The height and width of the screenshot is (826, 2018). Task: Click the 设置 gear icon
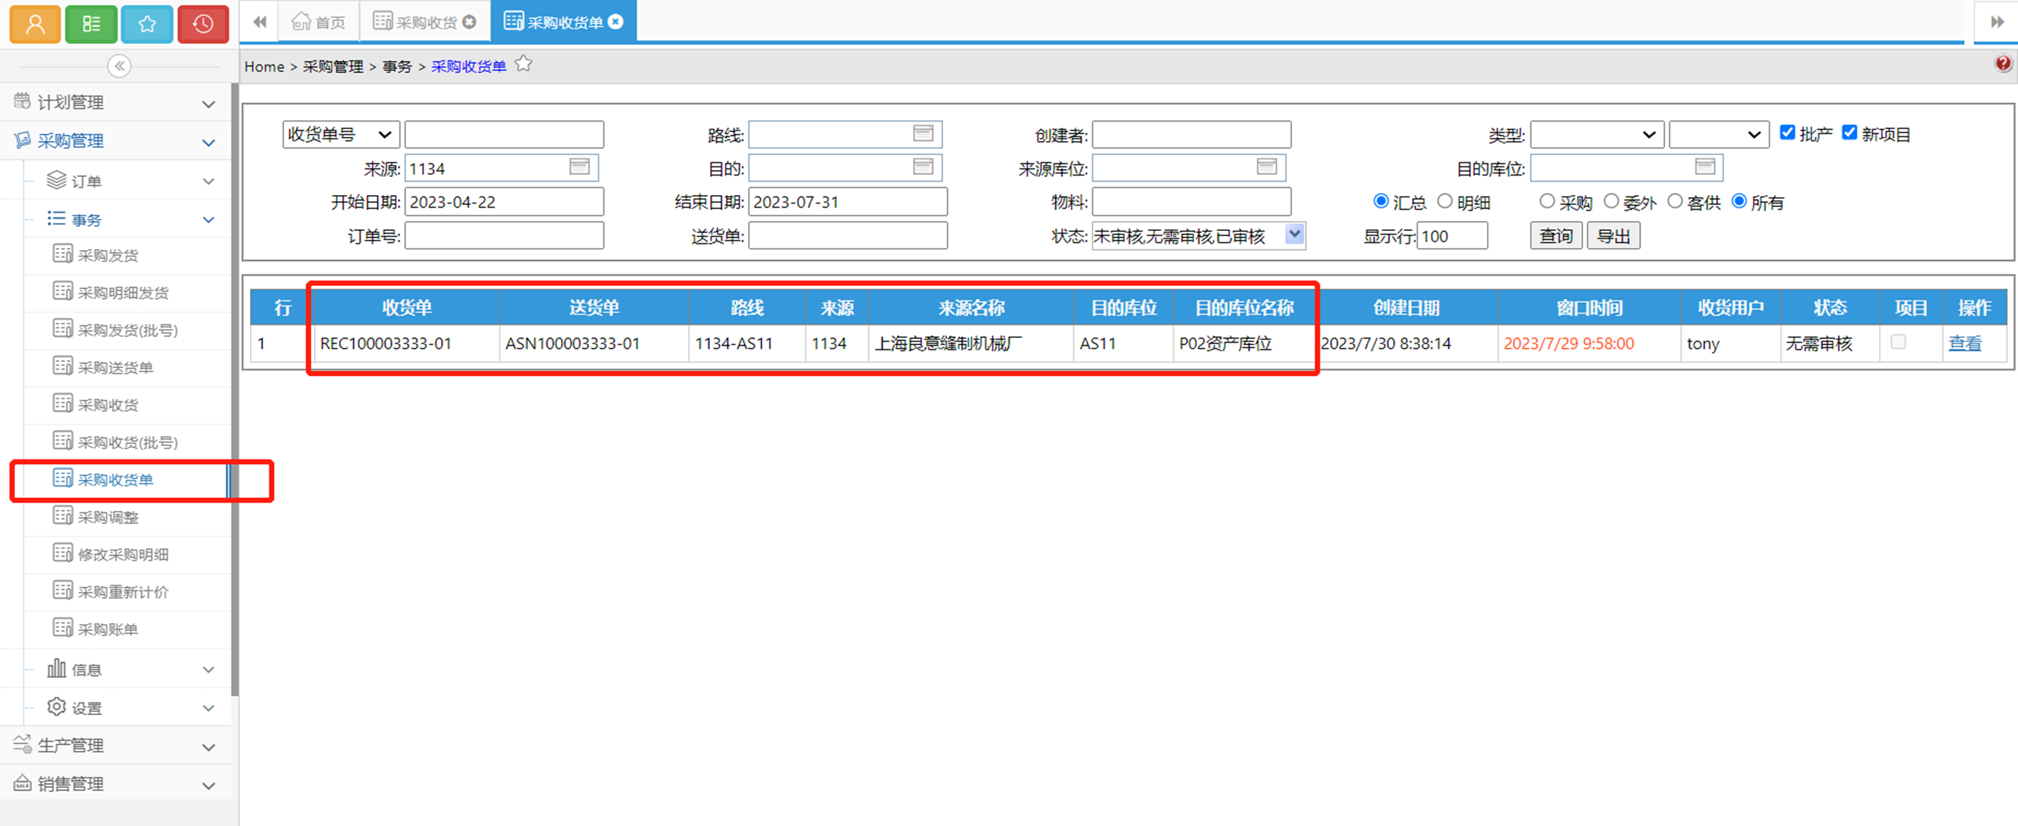click(x=56, y=707)
